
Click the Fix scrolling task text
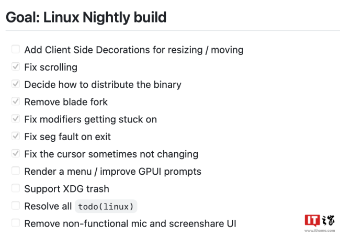pos(51,67)
